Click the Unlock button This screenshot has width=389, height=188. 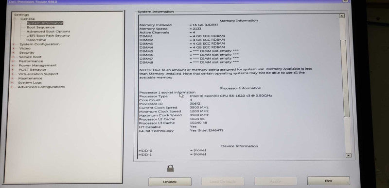pyautogui.click(x=170, y=182)
